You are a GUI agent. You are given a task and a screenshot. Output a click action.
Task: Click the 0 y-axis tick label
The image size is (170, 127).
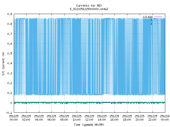coord(11,103)
